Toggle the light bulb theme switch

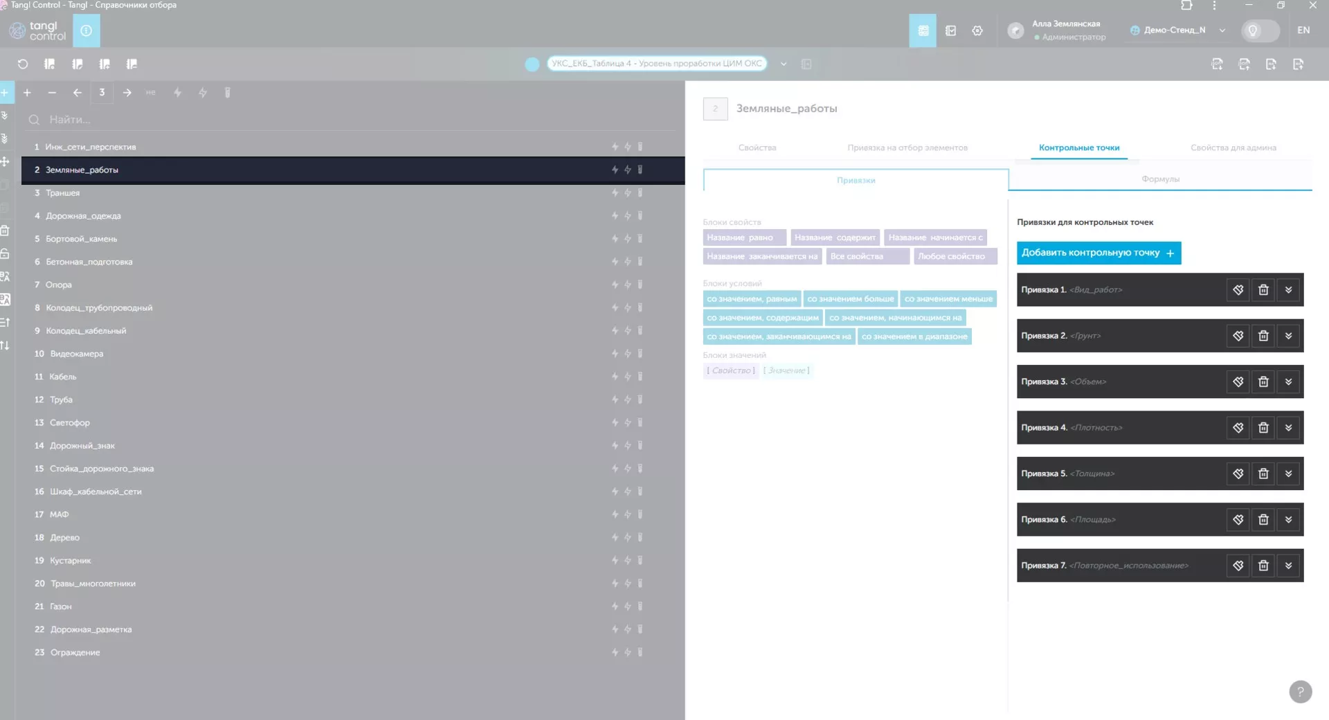[x=1260, y=31]
